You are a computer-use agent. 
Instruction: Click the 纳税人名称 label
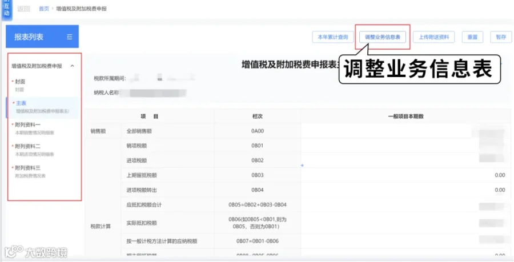pyautogui.click(x=107, y=92)
